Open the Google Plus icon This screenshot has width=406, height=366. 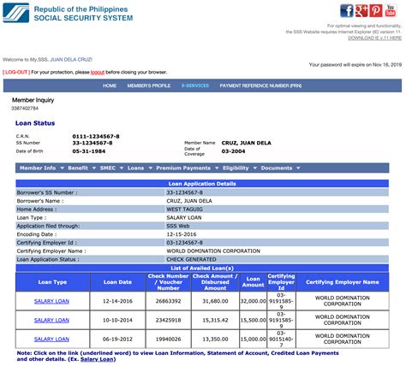361,11
